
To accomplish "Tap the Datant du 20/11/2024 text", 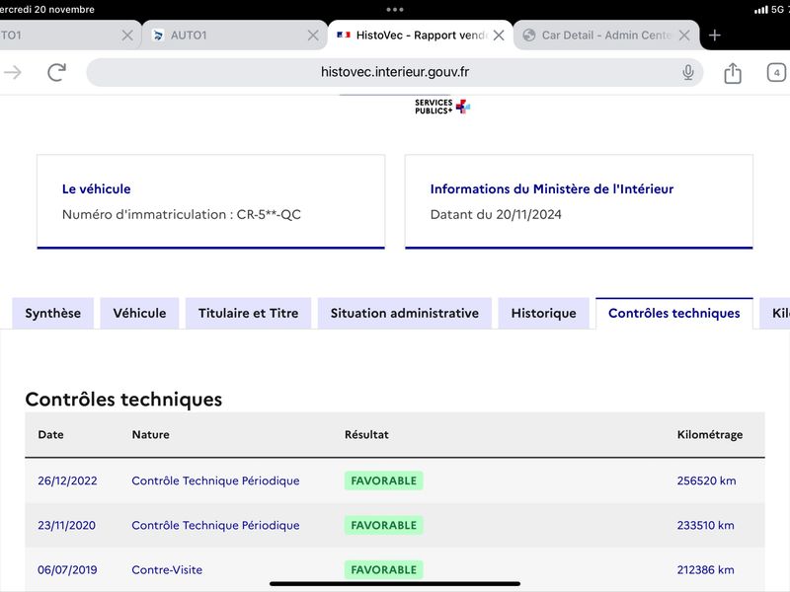I will (x=496, y=214).
